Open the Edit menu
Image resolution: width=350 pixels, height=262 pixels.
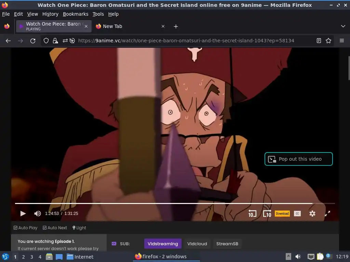(x=18, y=14)
